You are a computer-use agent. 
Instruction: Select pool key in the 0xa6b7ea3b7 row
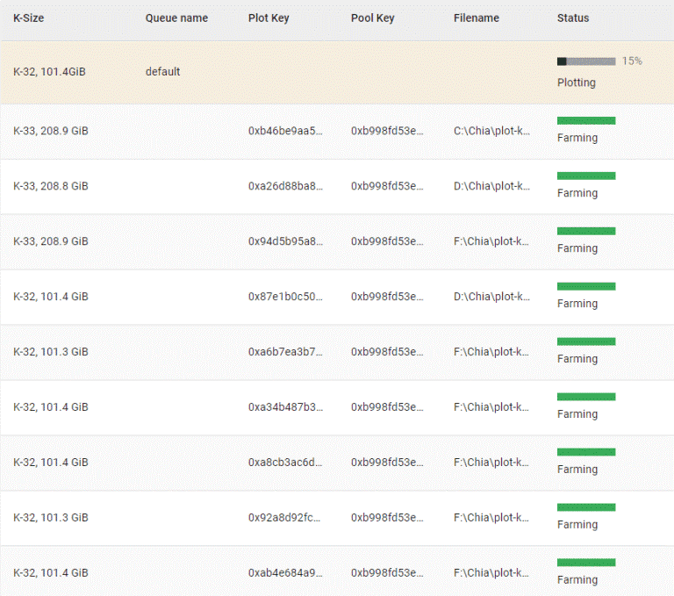(387, 352)
